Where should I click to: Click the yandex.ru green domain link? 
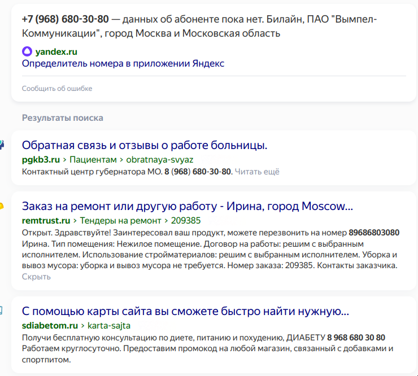click(x=56, y=52)
